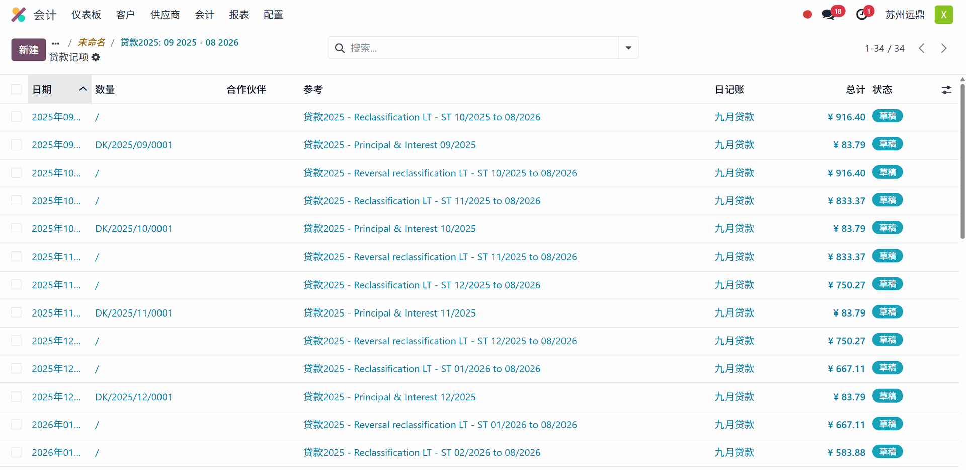Go to next page of records
Viewport: 966px width, 470px height.
tap(944, 48)
